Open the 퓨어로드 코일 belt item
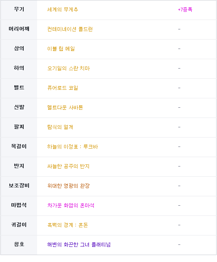This screenshot has height=262, width=217. 63,88
